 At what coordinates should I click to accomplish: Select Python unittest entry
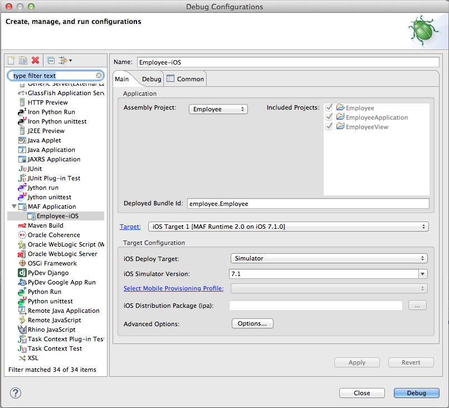coord(50,301)
